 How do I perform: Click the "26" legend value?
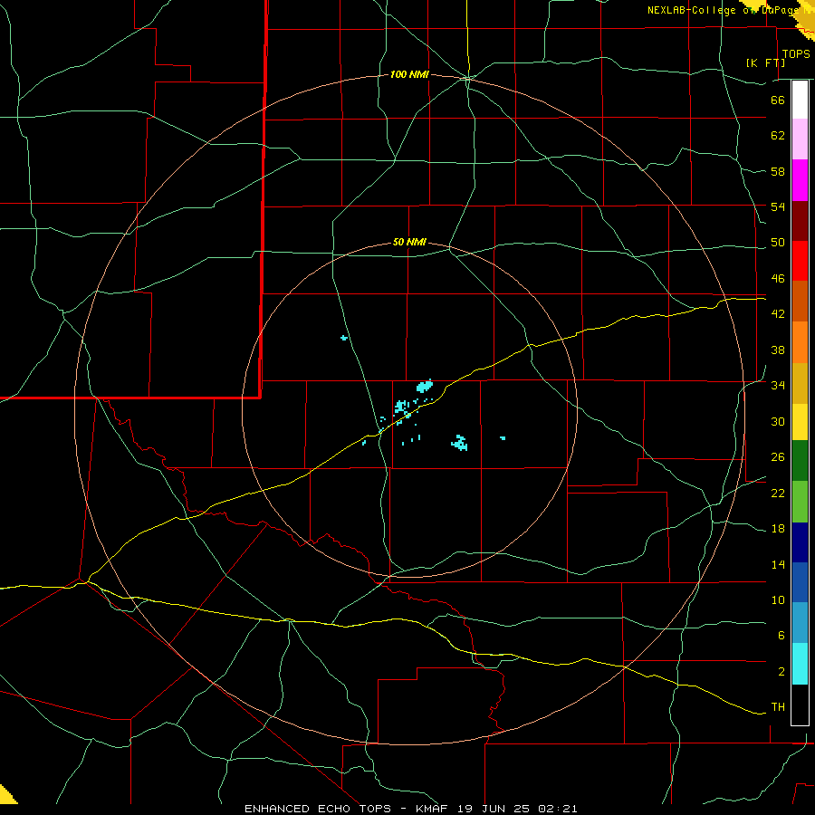coord(778,457)
